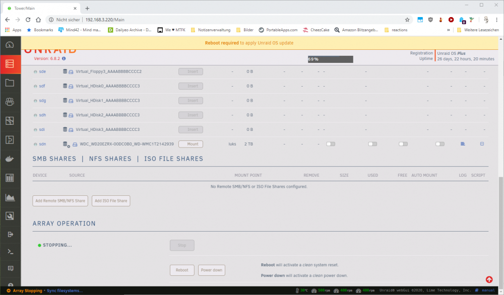
Task: Open the Bilder bookmarks folder
Action: [x=244, y=30]
